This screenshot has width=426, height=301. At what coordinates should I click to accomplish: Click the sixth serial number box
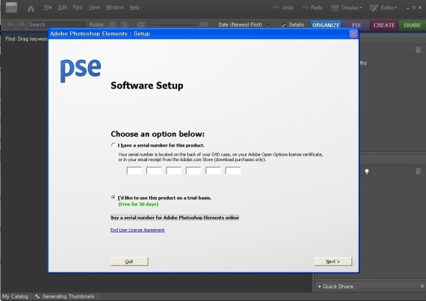coord(233,170)
